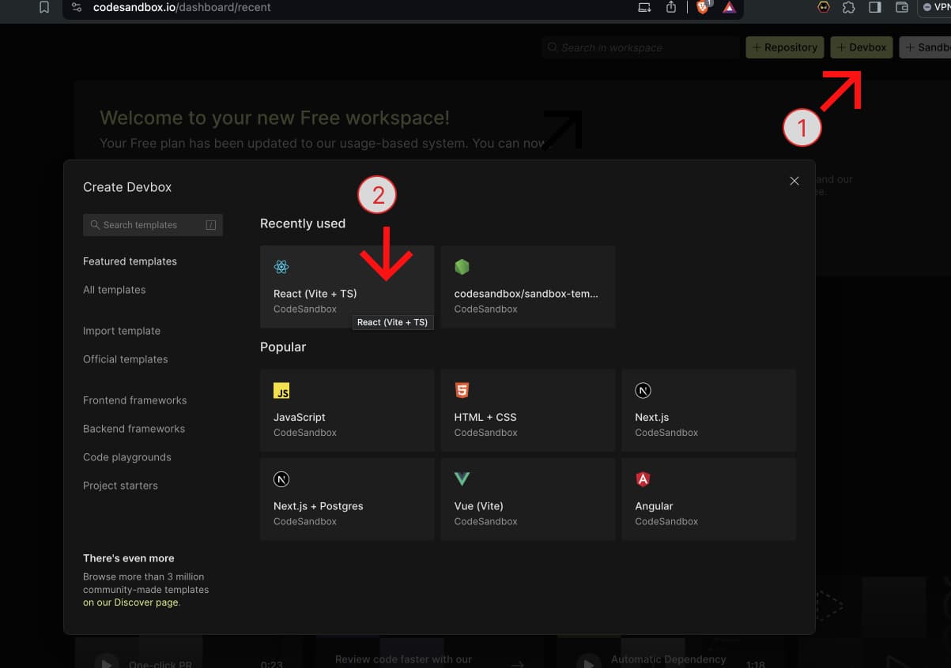Click the Search templates input

(153, 225)
